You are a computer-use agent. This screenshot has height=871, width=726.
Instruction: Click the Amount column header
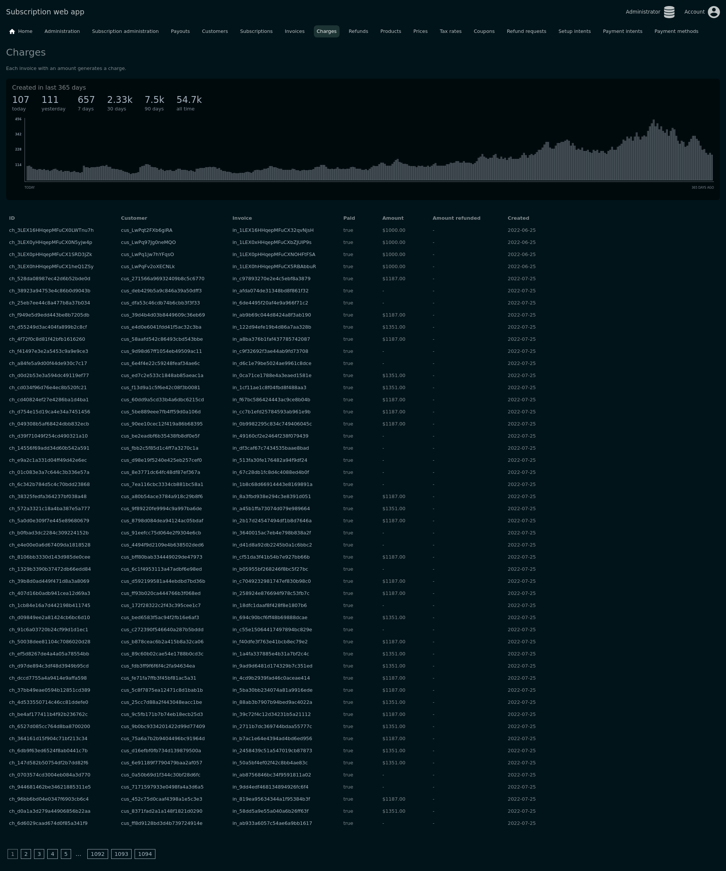pyautogui.click(x=392, y=218)
